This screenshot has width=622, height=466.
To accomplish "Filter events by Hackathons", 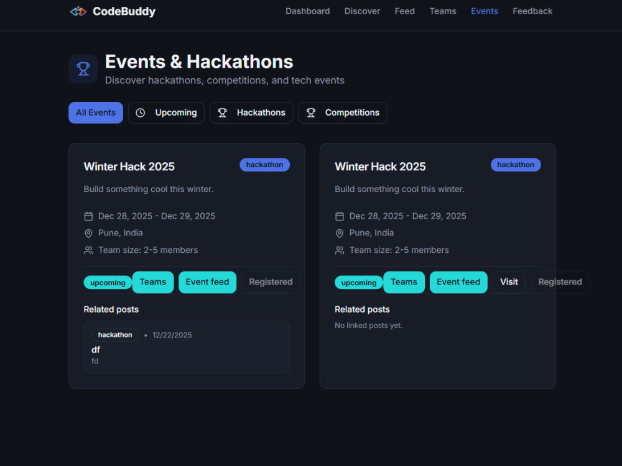I will (251, 112).
